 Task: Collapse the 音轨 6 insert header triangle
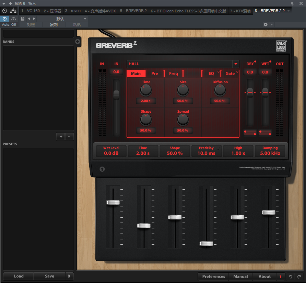tap(4, 3)
